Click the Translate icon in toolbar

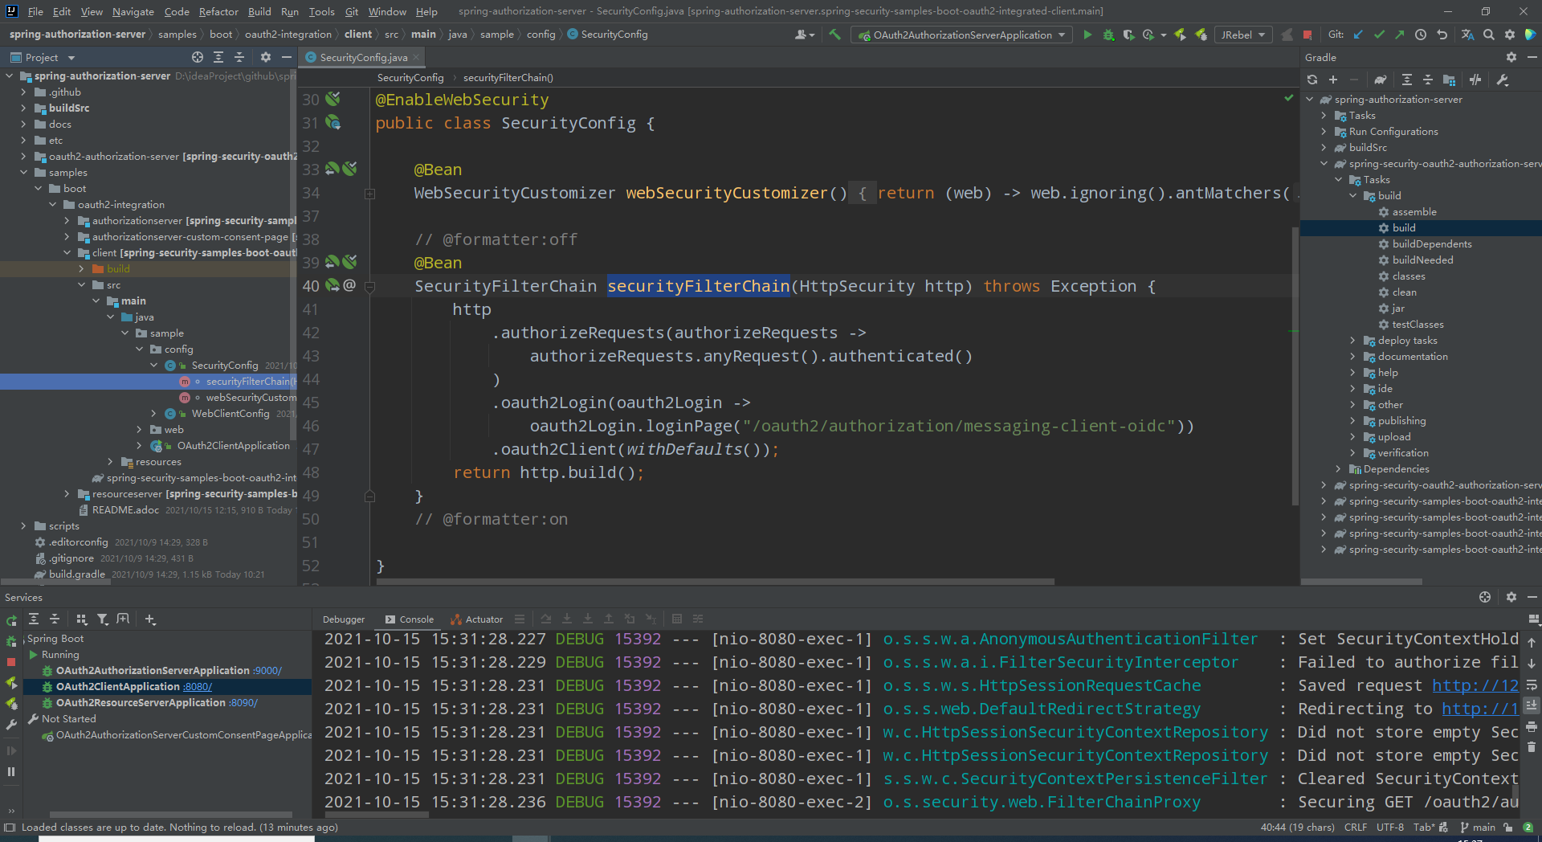pyautogui.click(x=1467, y=35)
